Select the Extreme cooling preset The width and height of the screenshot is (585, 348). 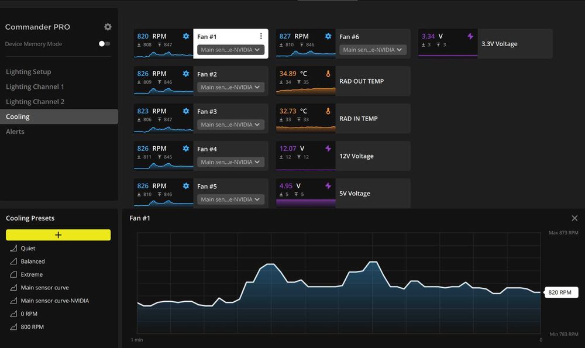tap(32, 274)
